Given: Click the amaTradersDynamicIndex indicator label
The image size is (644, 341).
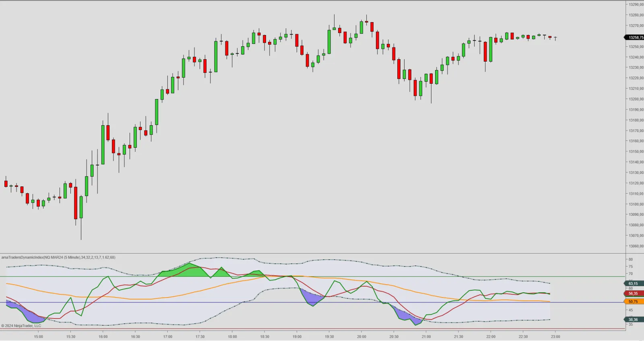Looking at the screenshot, I should tap(58, 257).
